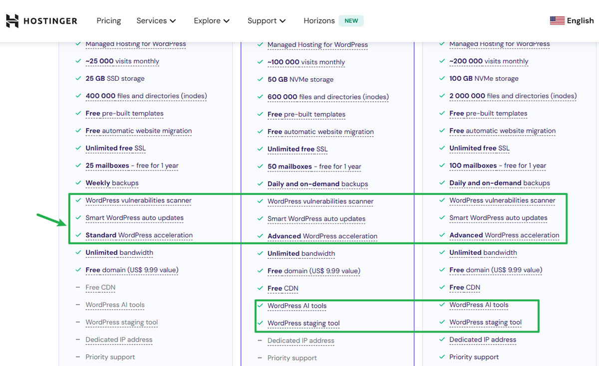
Task: Expand the Support dropdown menu
Action: [267, 20]
